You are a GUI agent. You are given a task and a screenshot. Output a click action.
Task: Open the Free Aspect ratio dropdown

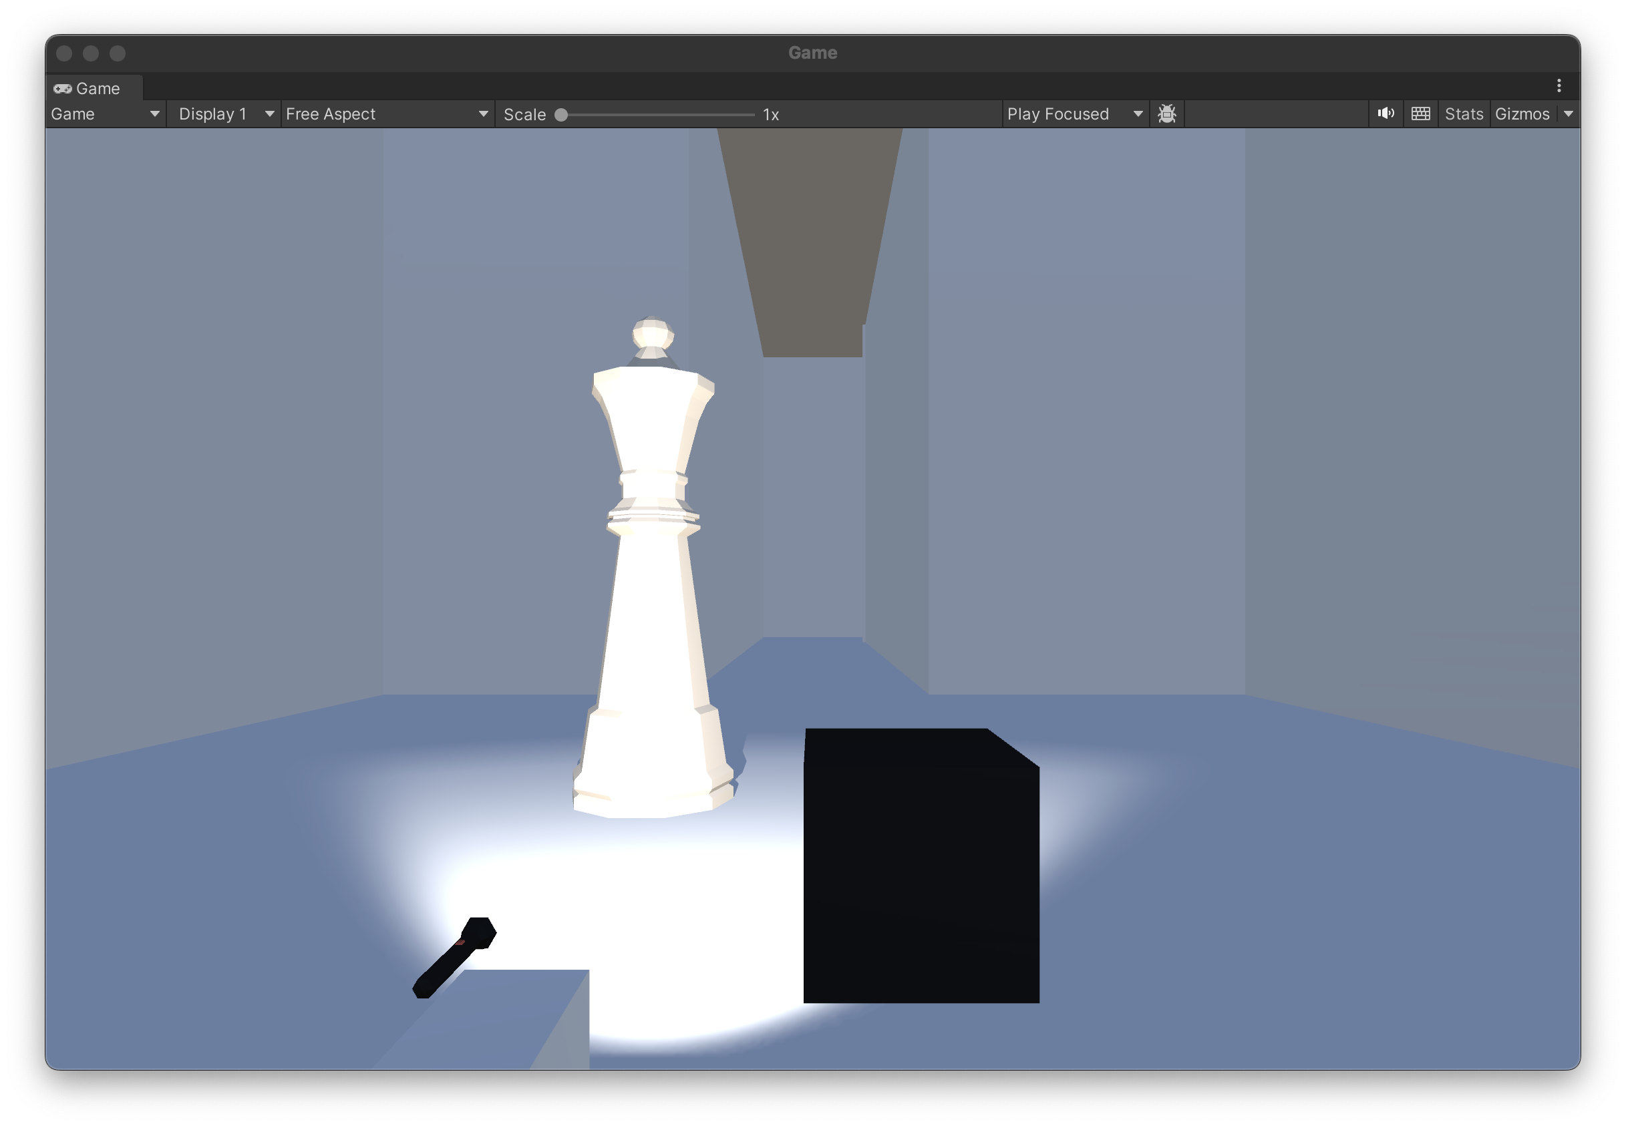(387, 114)
